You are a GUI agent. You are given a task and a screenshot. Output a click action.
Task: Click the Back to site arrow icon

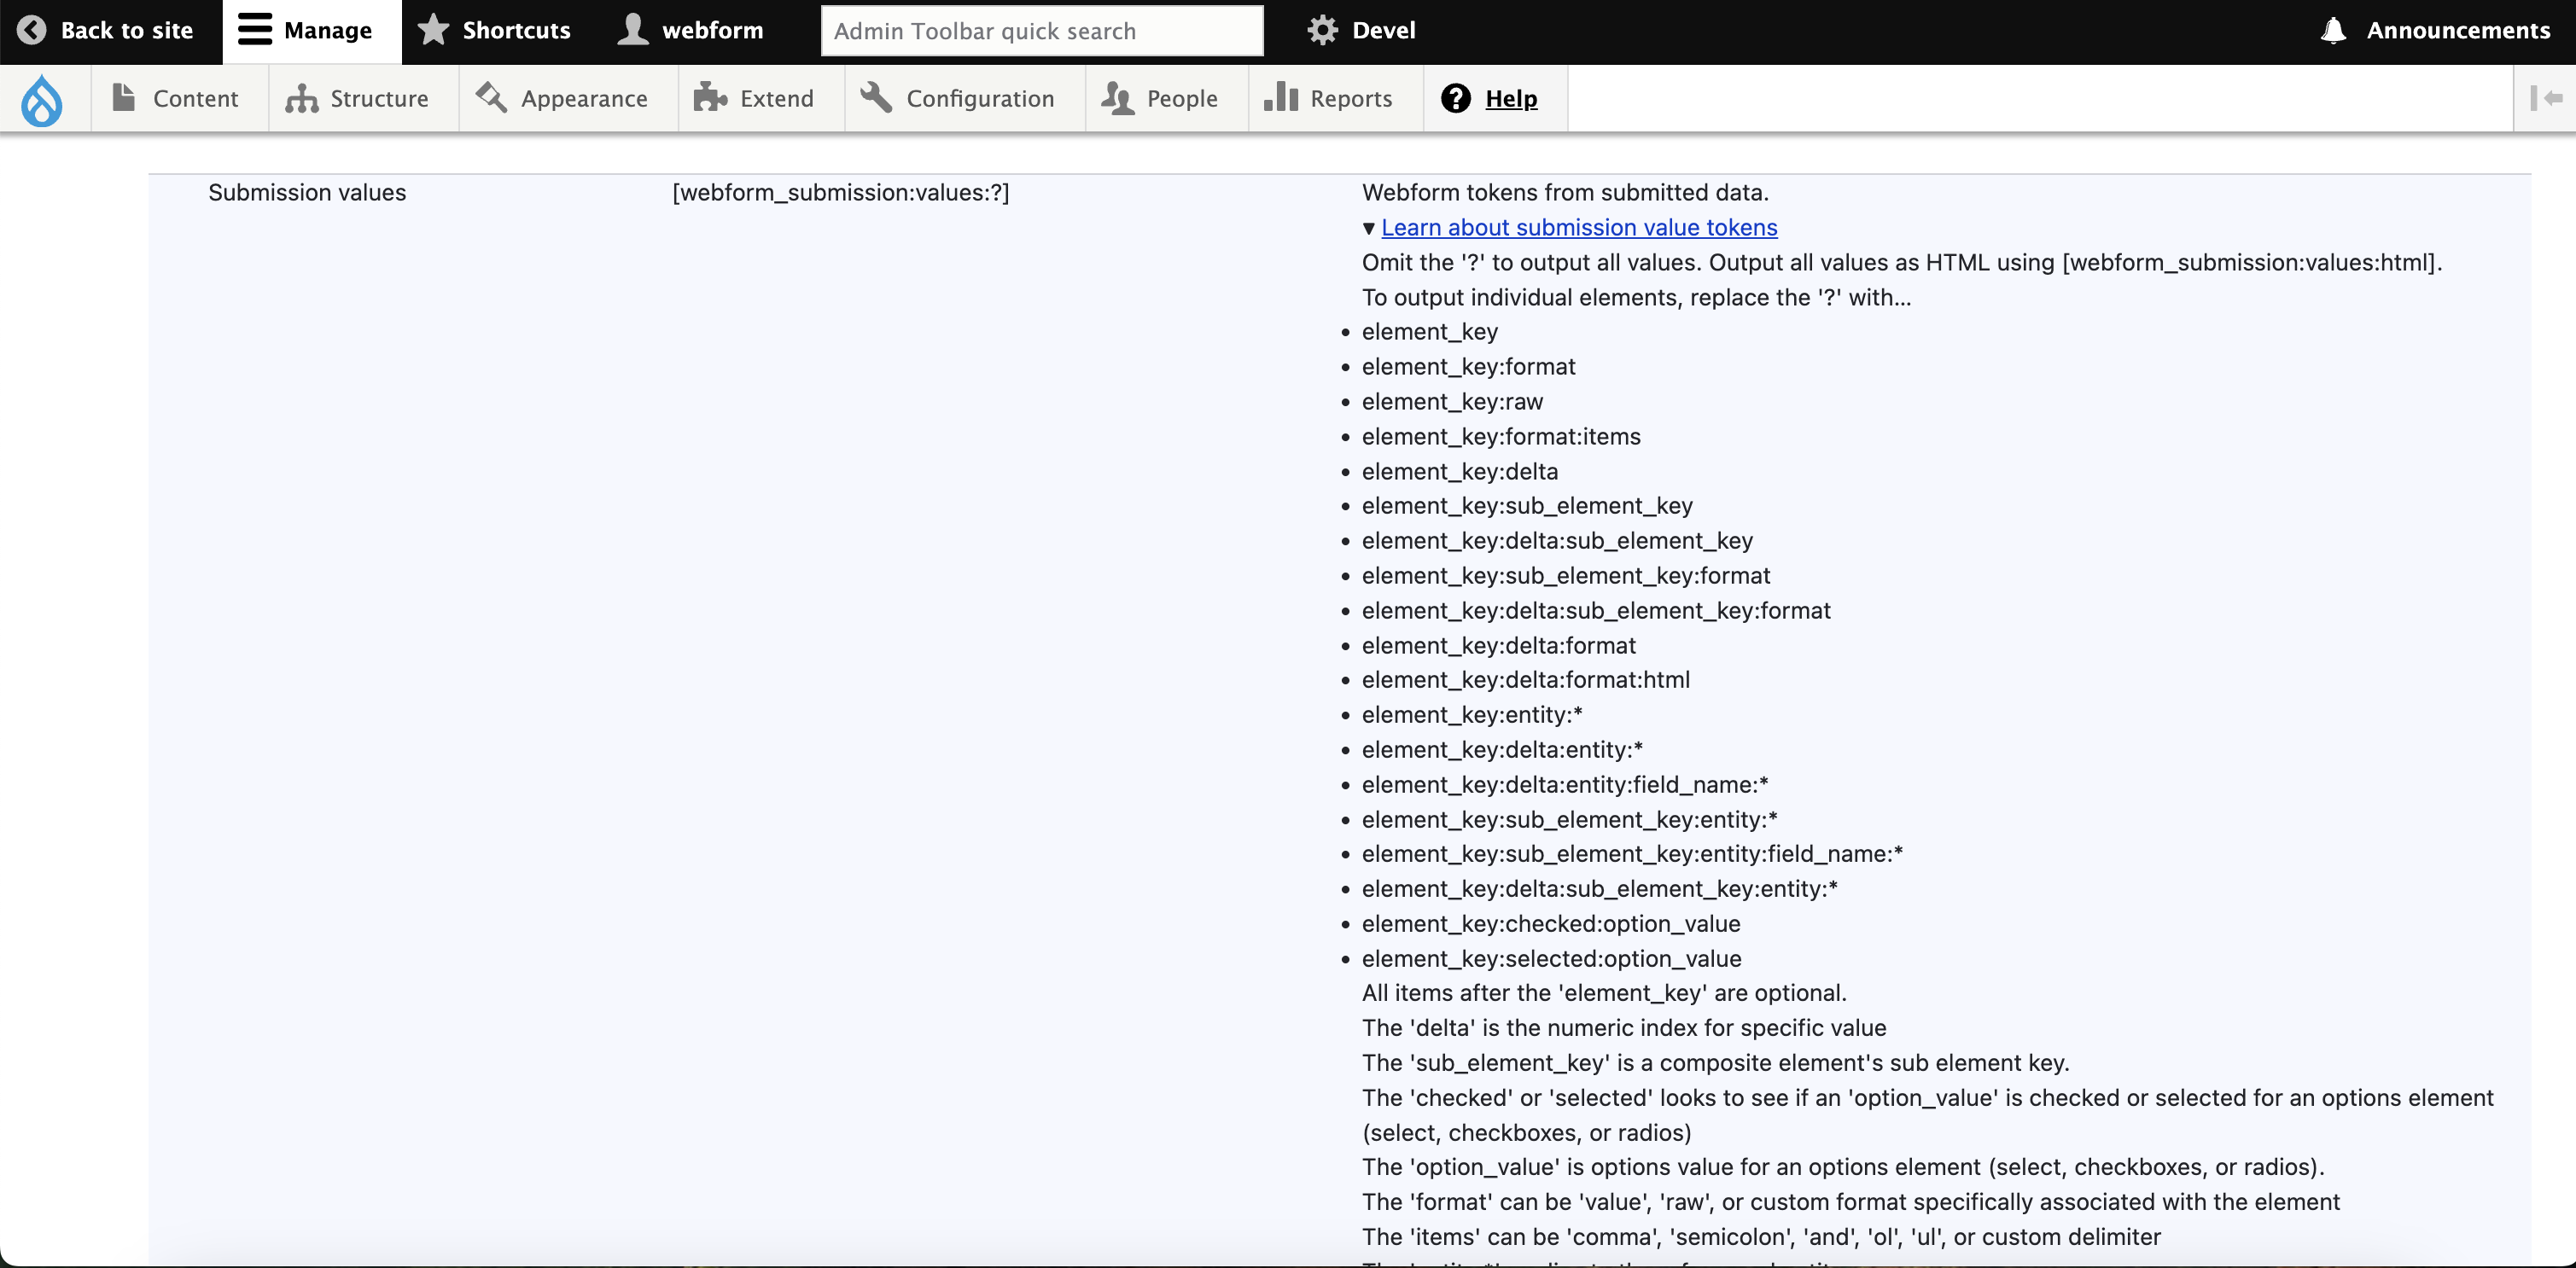(32, 30)
